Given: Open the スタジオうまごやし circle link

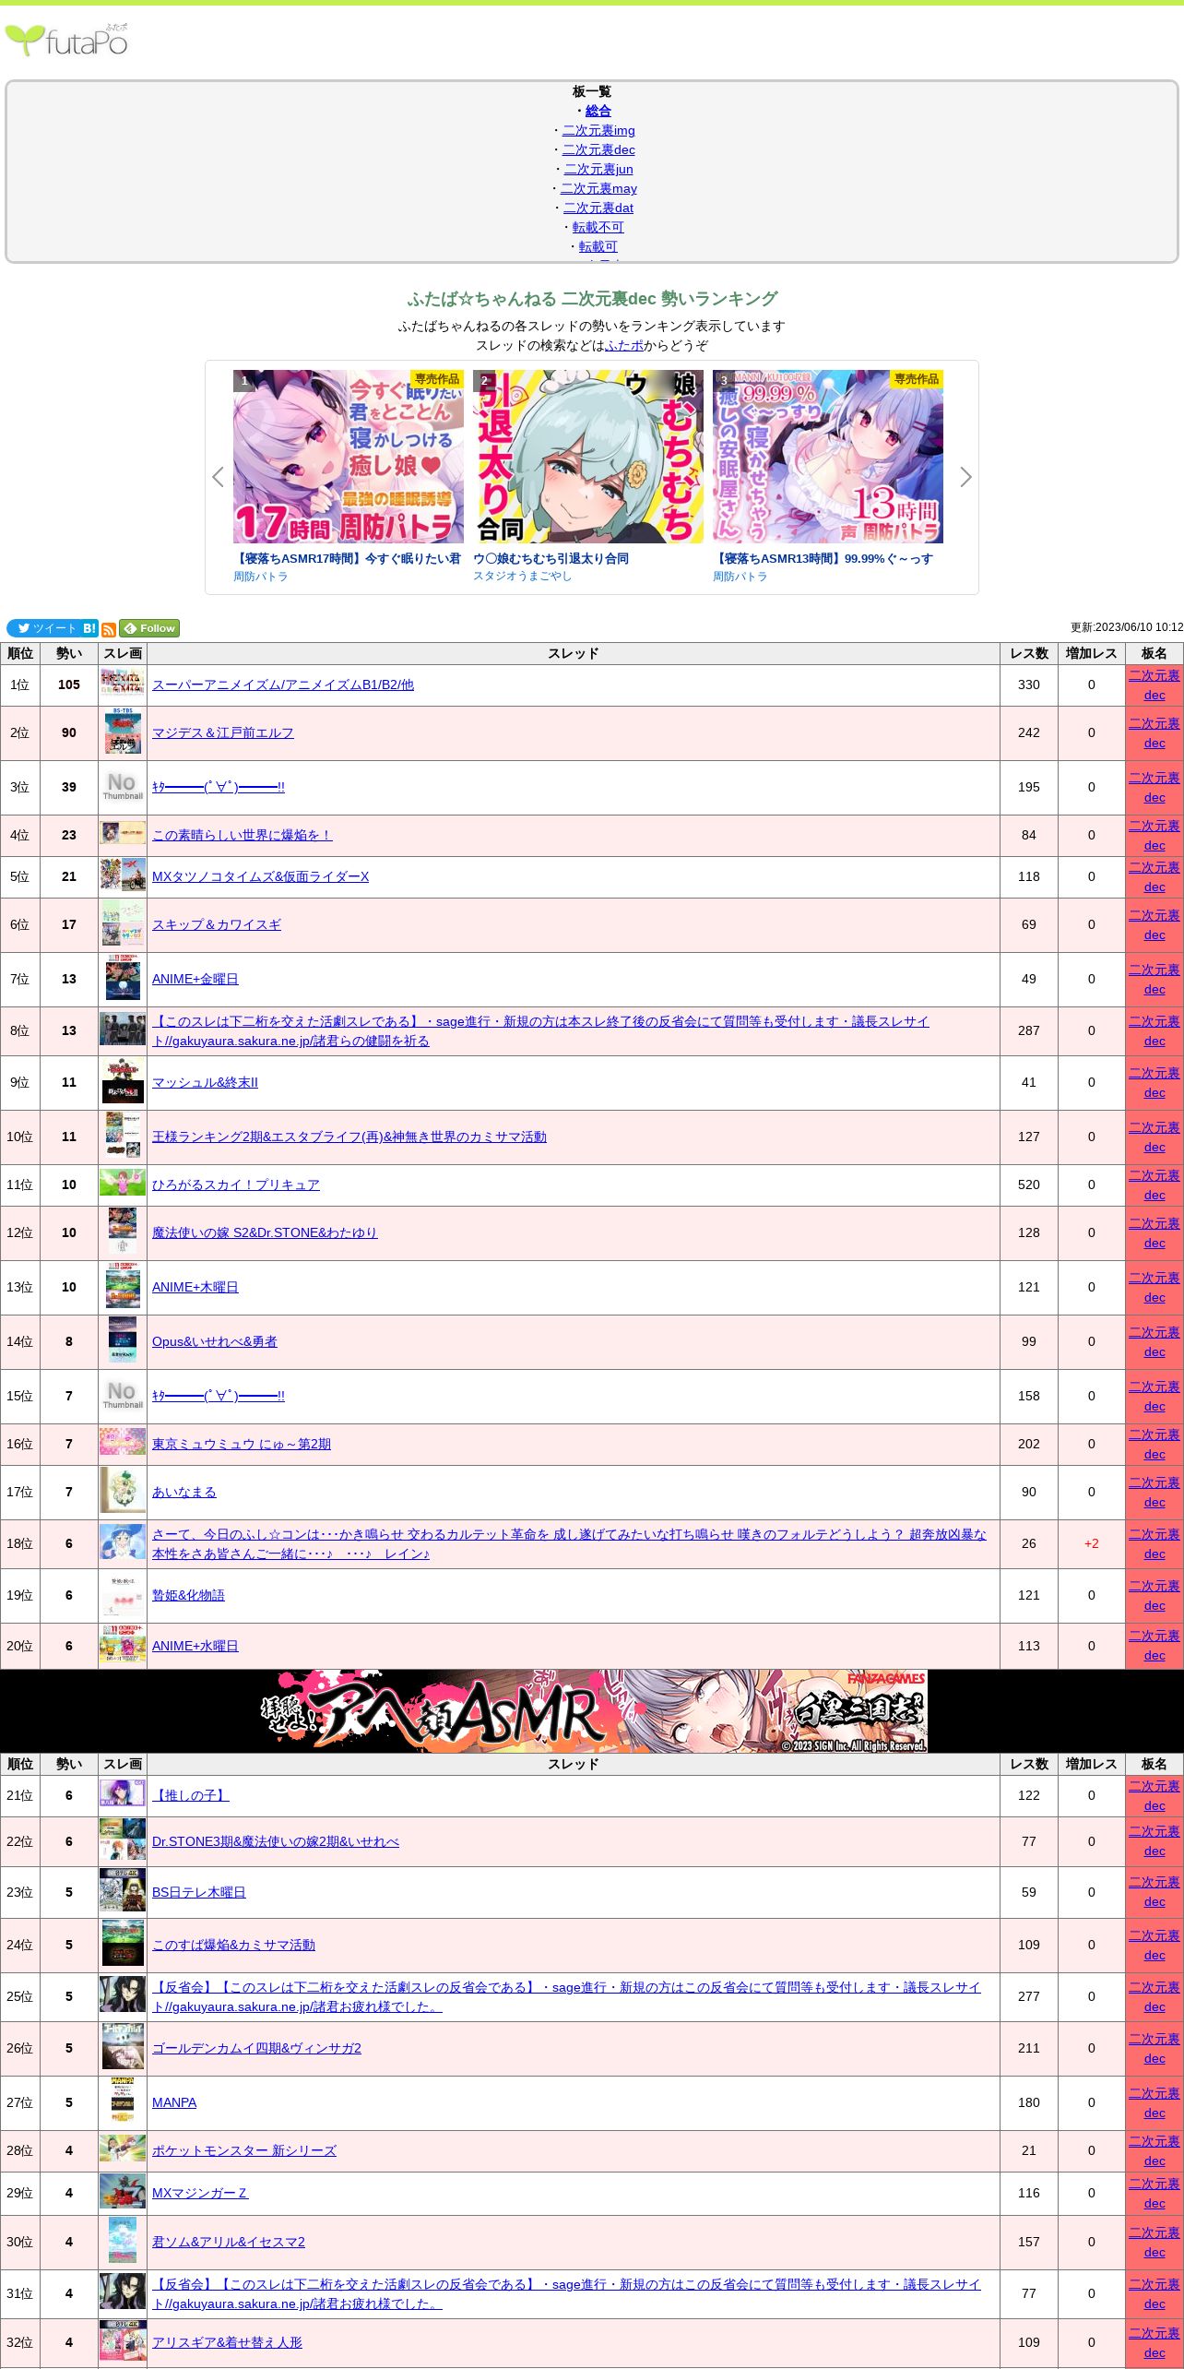Looking at the screenshot, I should [523, 577].
